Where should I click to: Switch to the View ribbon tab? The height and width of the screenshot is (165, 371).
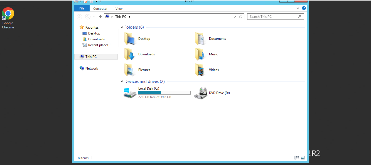click(119, 9)
